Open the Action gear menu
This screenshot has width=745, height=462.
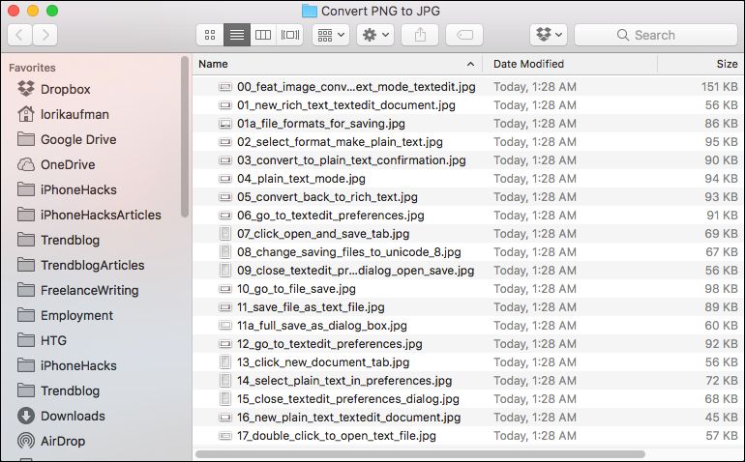coord(374,35)
